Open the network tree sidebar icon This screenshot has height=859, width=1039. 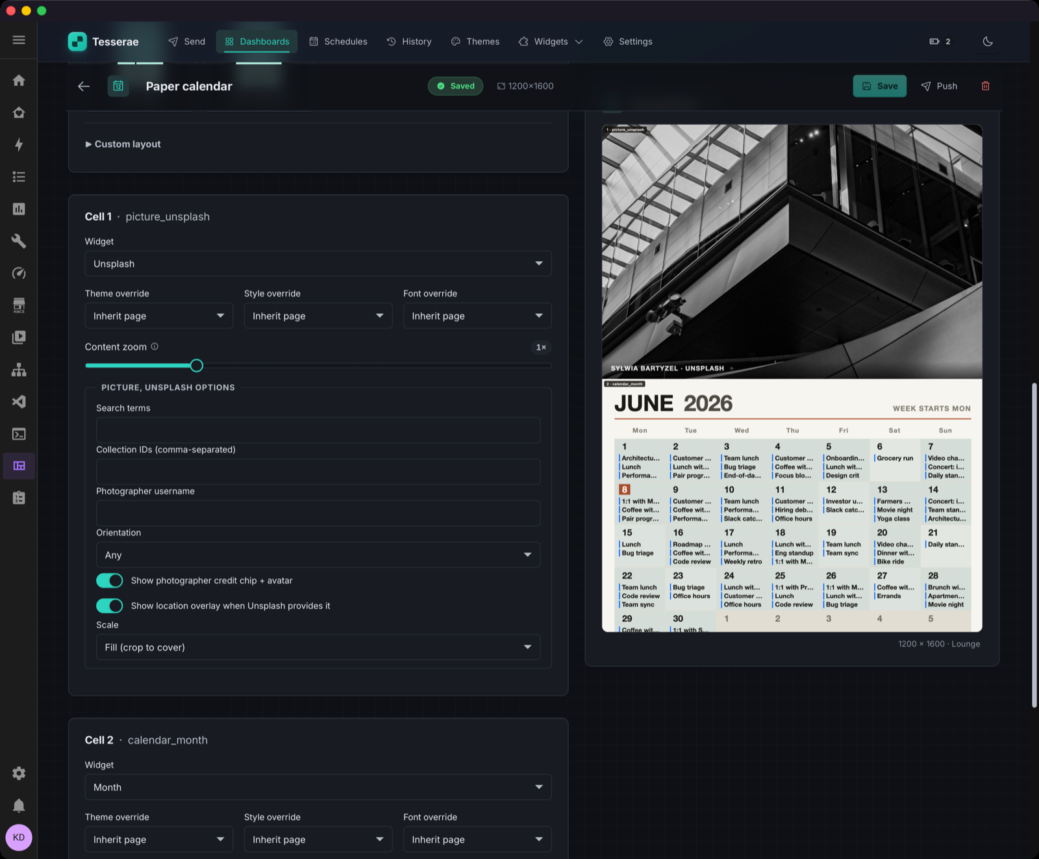(19, 370)
